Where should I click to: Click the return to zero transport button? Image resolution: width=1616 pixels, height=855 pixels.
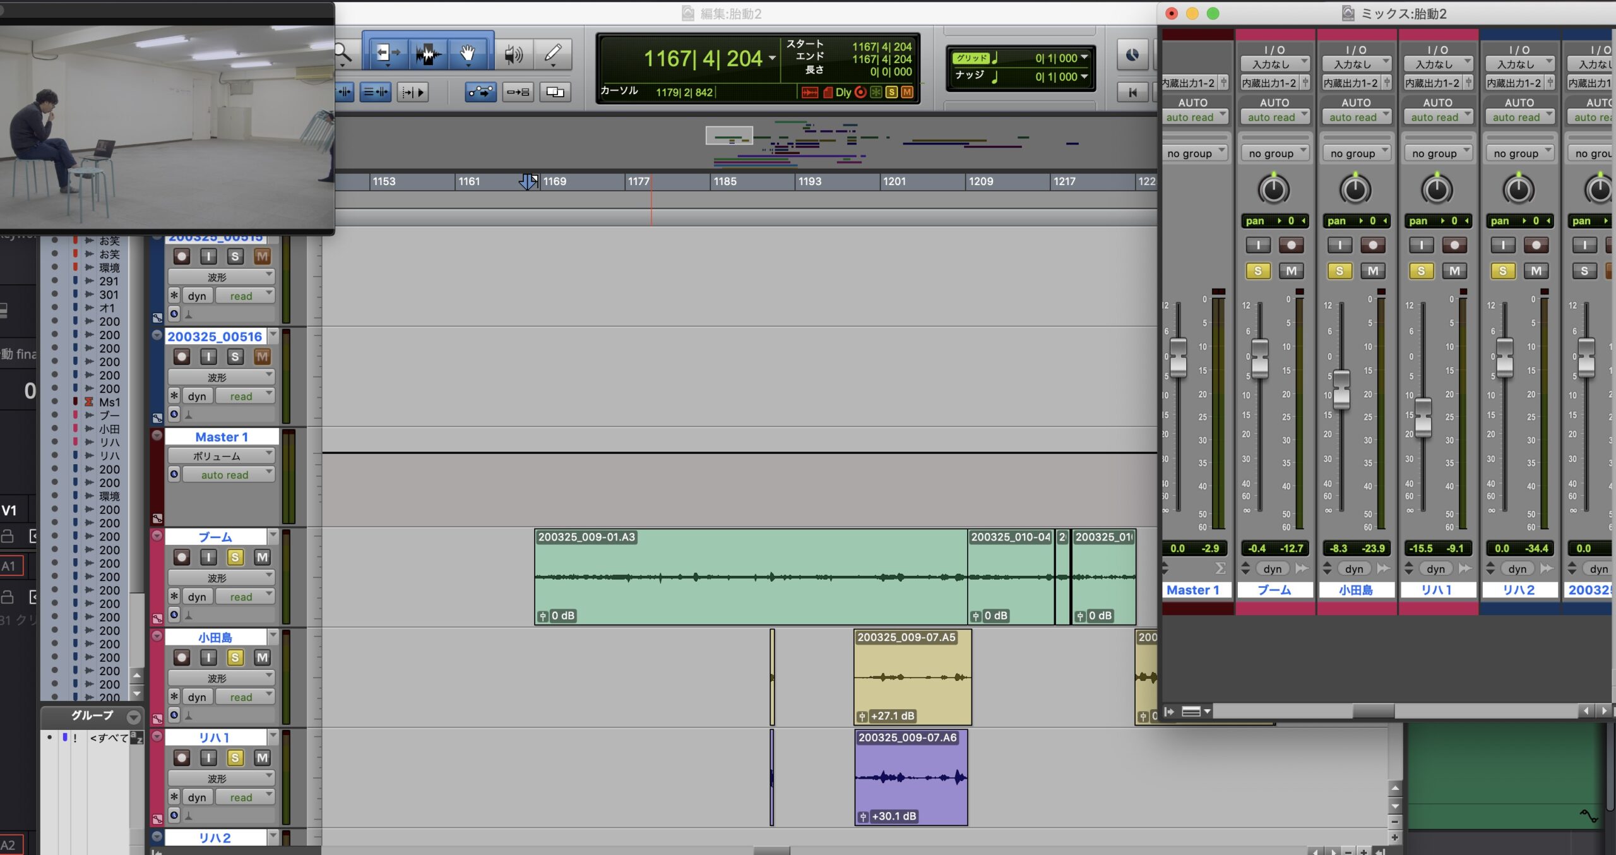[1132, 92]
